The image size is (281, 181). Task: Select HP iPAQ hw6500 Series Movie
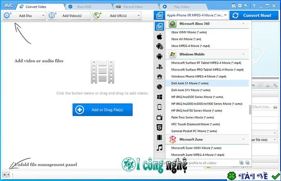(x=207, y=97)
